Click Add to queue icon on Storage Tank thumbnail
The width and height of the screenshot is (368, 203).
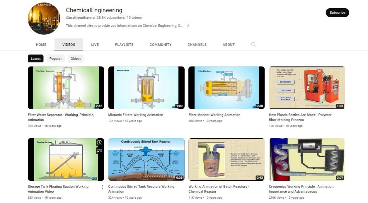[100, 151]
